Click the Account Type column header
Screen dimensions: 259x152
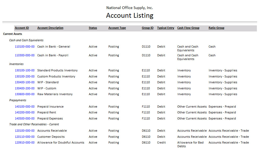(x=117, y=28)
